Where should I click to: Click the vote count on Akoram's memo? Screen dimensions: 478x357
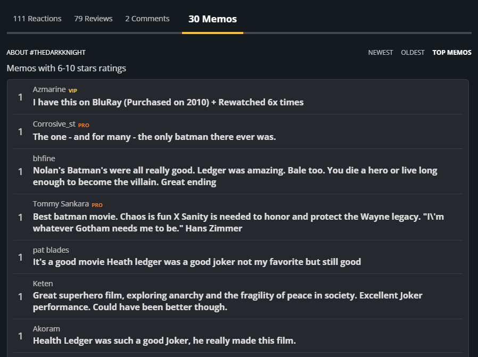pos(20,336)
